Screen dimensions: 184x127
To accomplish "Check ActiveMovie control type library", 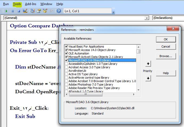I will pos(66,78).
